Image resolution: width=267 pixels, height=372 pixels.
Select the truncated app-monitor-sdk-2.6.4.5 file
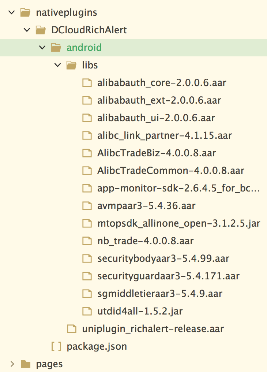coord(178,188)
